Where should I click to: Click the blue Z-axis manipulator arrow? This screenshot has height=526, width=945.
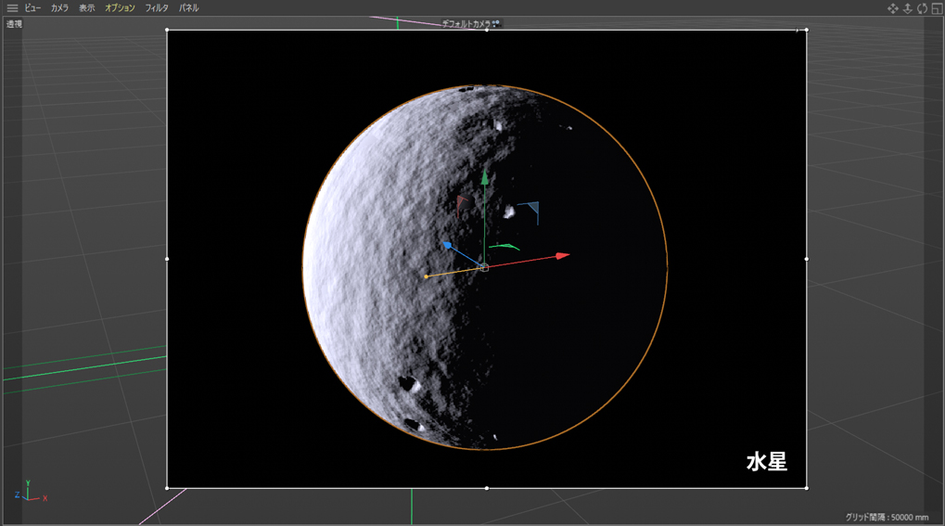pos(447,246)
